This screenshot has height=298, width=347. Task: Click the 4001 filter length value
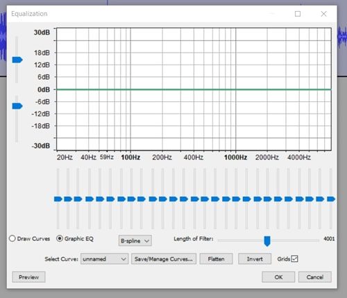click(329, 238)
